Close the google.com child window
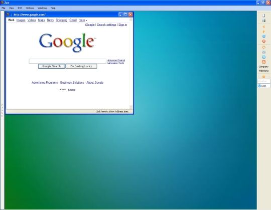The height and width of the screenshot is (210, 271). [130, 15]
